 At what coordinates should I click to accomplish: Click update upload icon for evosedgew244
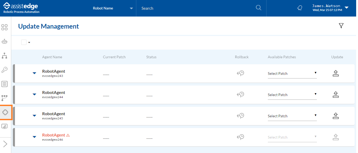335,94
